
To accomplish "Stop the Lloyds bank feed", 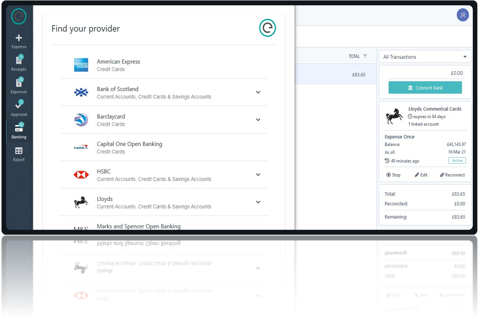I will (x=393, y=175).
